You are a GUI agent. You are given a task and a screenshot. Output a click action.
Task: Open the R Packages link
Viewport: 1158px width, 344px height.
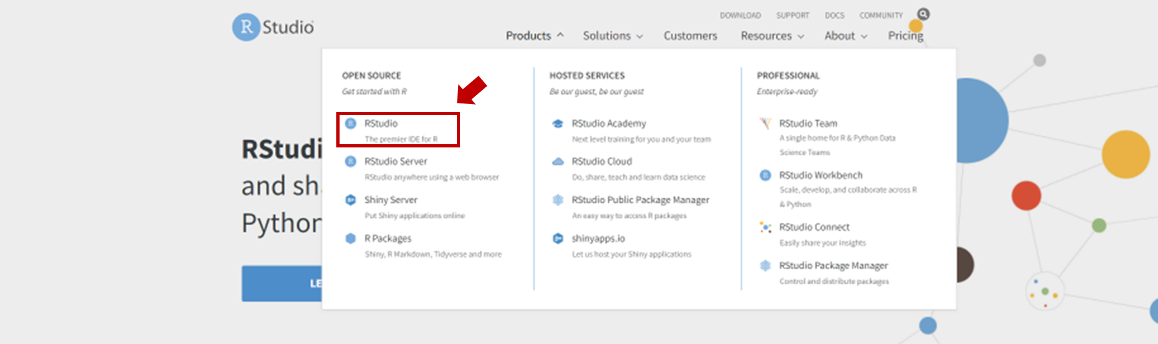[388, 239]
